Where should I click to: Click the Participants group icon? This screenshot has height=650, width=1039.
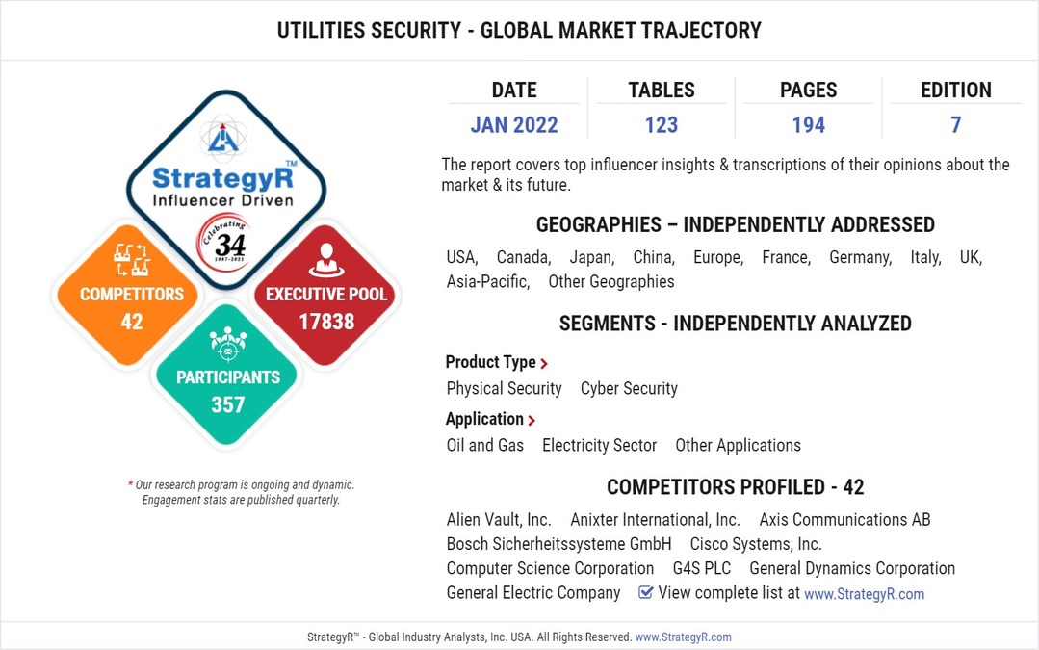(x=228, y=344)
